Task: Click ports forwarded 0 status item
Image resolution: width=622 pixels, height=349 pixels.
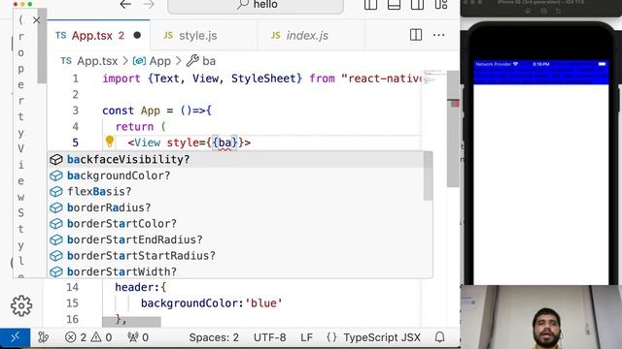Action: pos(138,337)
